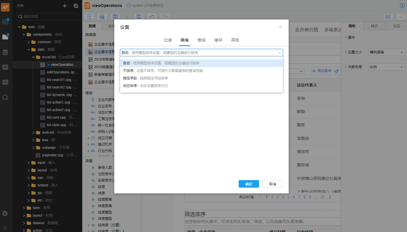Click the AP logo in the top-left corner

[5, 7]
